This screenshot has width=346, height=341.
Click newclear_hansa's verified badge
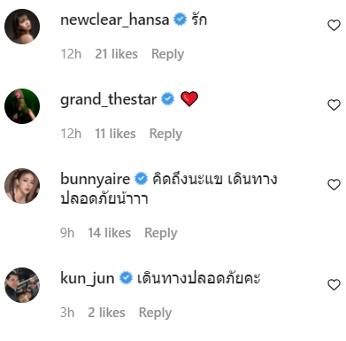[180, 19]
